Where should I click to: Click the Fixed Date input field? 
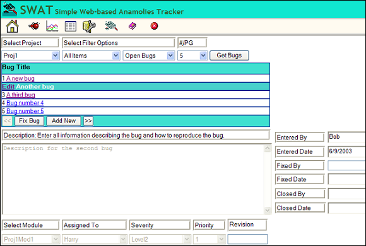tap(347, 179)
